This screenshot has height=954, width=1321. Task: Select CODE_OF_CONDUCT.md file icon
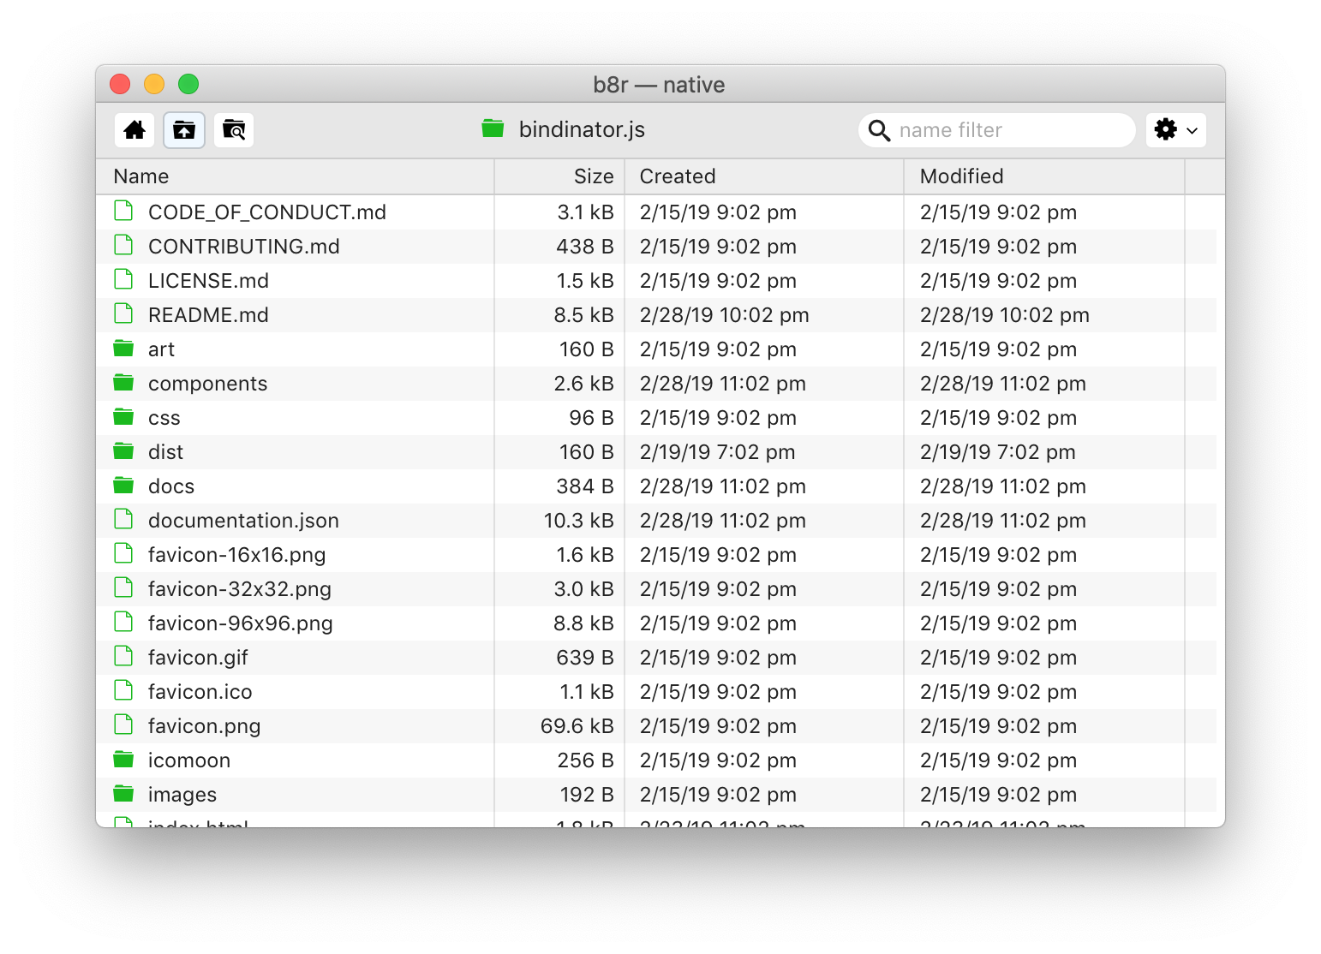(123, 211)
